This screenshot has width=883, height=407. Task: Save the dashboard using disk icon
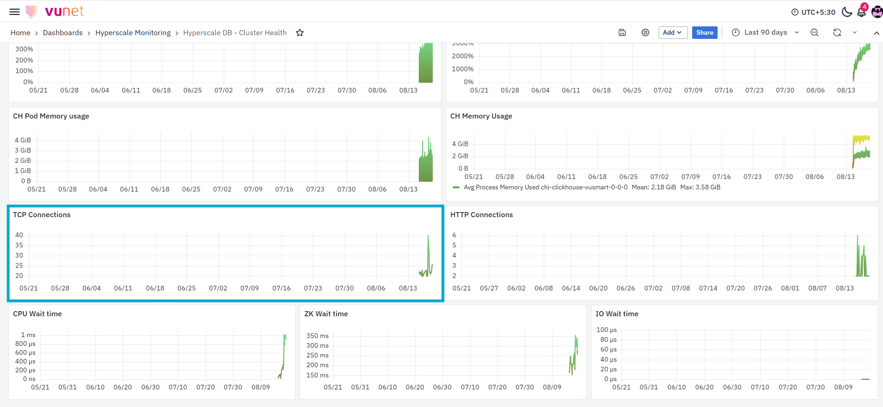(x=622, y=32)
